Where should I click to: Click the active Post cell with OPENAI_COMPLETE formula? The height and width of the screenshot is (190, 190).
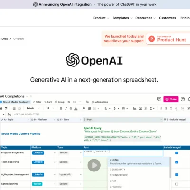coord(123,153)
